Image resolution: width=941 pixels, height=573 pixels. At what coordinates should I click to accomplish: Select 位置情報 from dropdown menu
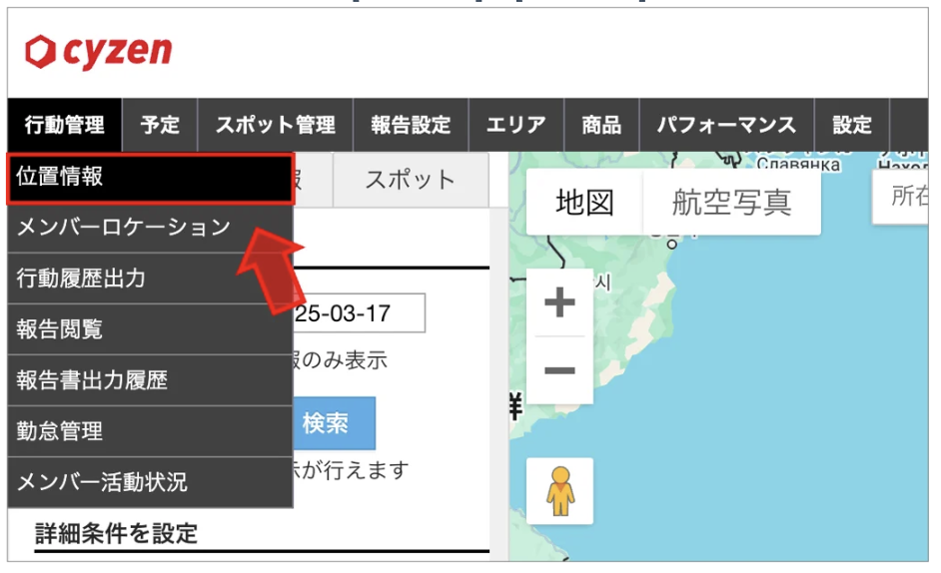[150, 178]
